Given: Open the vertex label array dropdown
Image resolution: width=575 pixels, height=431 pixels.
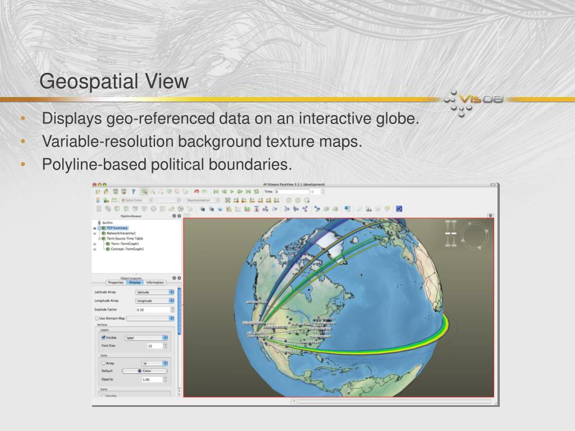Looking at the screenshot, I should pos(147,338).
